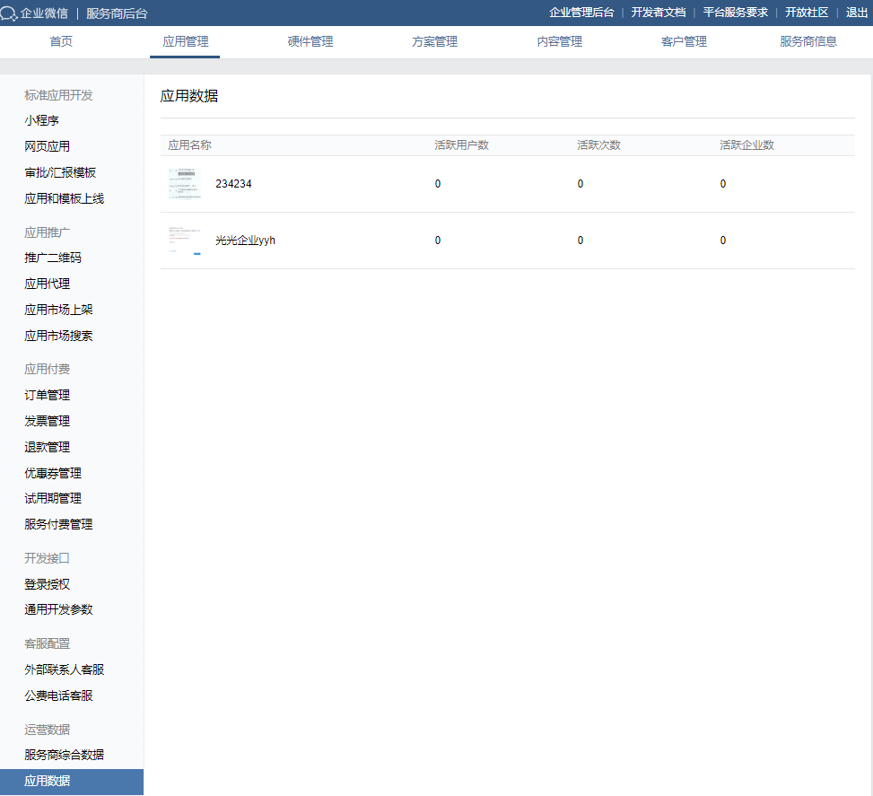This screenshot has width=873, height=796.
Task: Click the 应用推广 section label
Action: (x=48, y=232)
